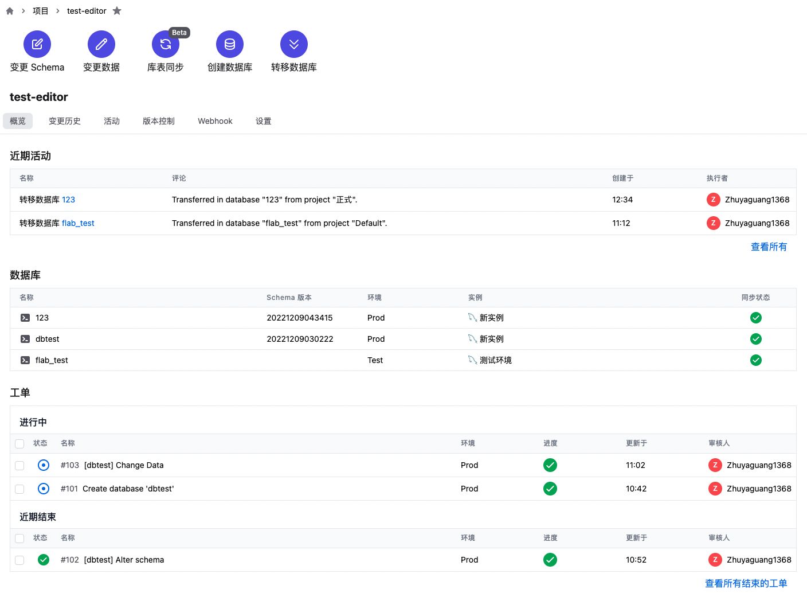This screenshot has width=807, height=593.
Task: Click the home icon in breadcrumb
Action: pos(10,11)
